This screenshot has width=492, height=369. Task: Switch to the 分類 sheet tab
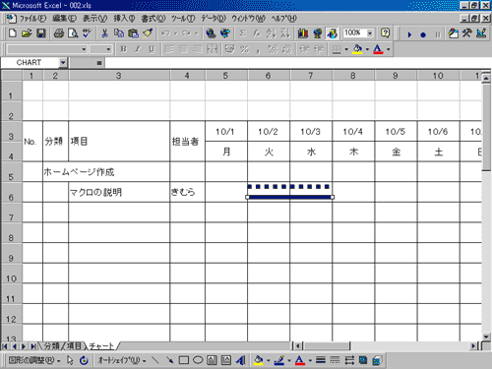(x=52, y=346)
